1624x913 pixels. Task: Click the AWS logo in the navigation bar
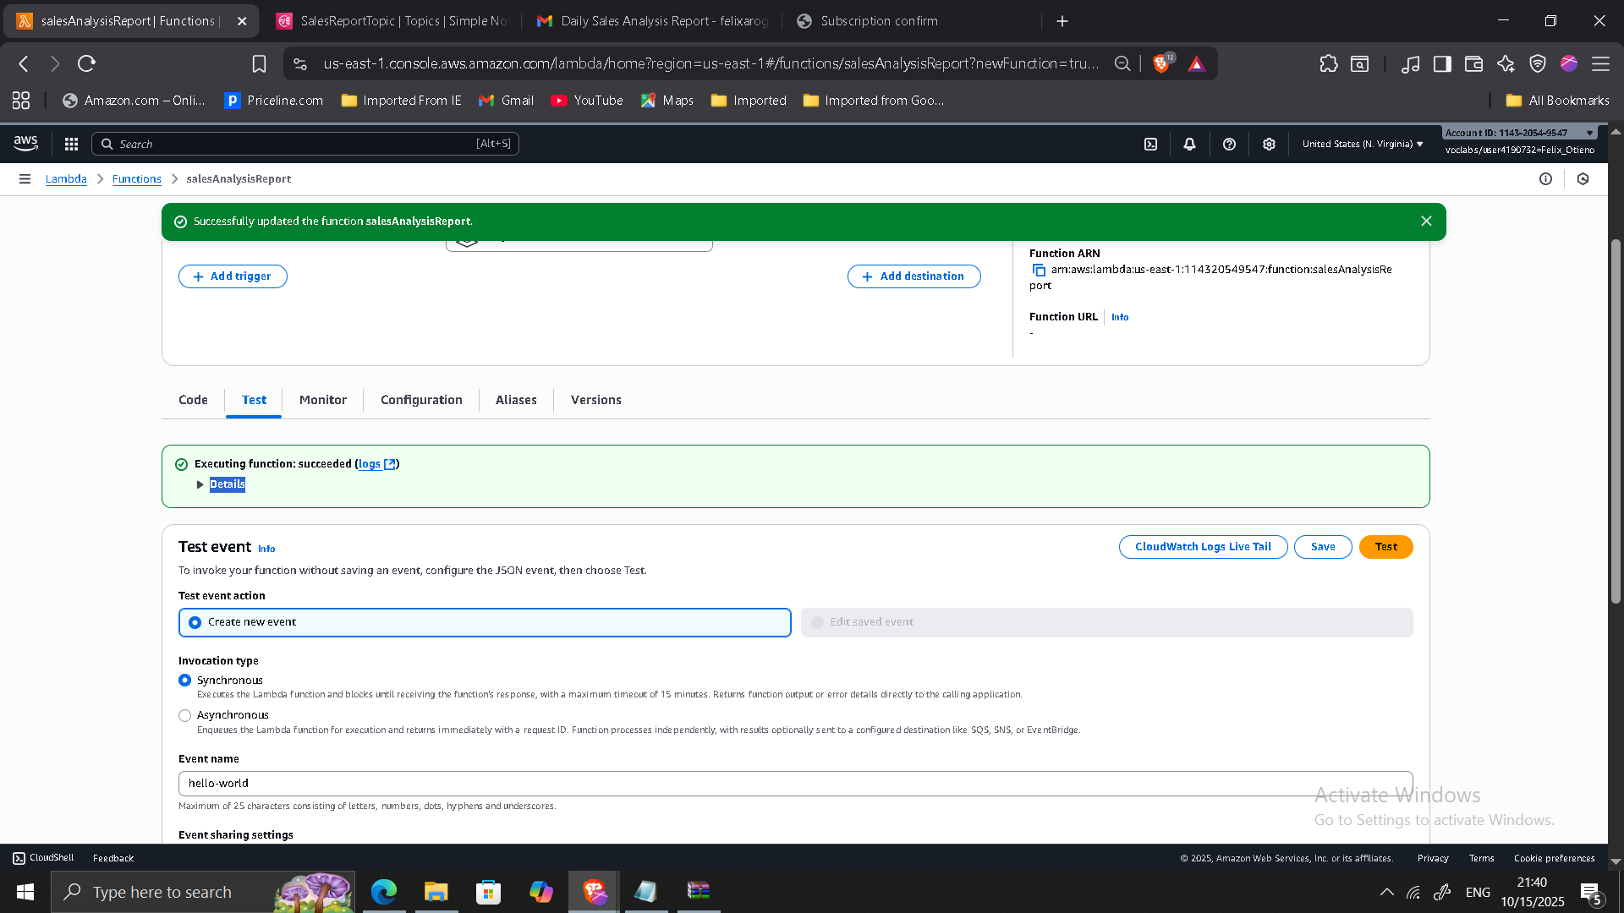click(x=25, y=143)
